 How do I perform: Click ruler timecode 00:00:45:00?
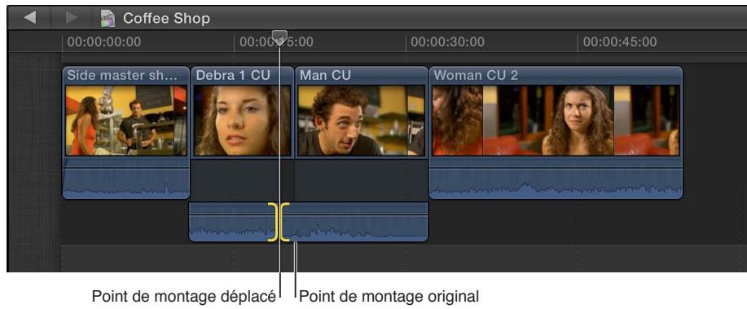(620, 42)
